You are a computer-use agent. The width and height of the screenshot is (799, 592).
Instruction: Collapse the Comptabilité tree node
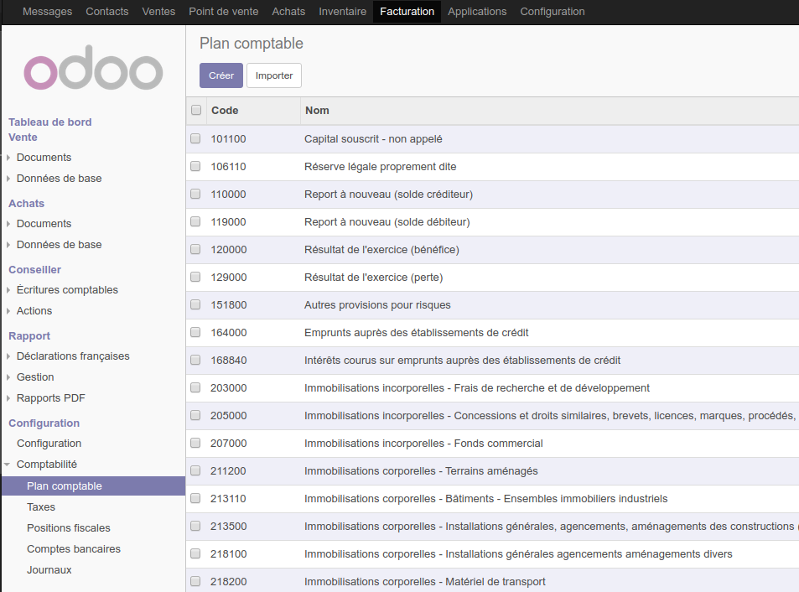[46, 465]
